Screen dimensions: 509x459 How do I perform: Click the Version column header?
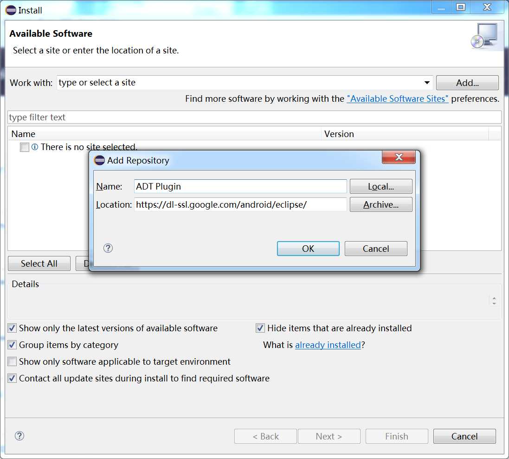pyautogui.click(x=405, y=134)
